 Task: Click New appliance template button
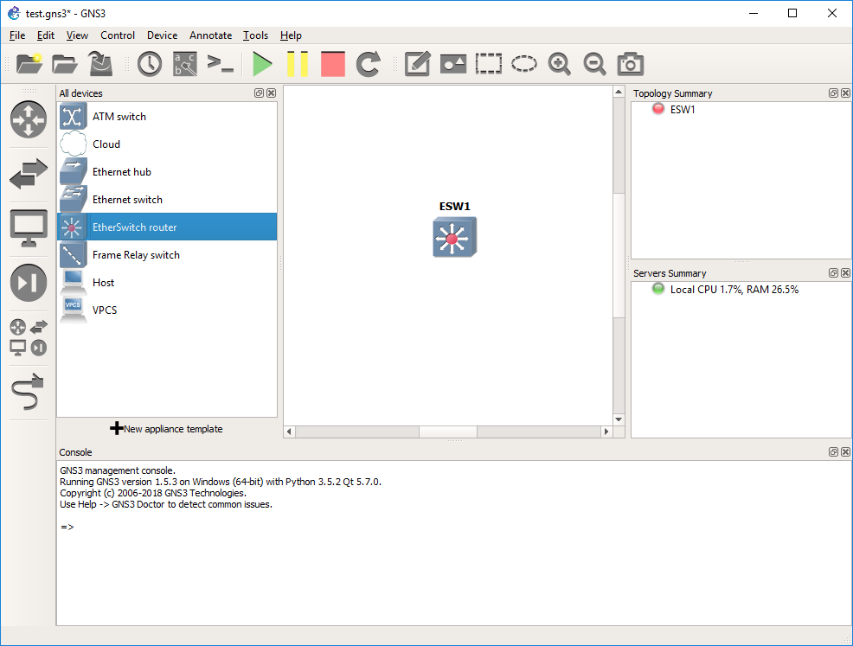click(x=166, y=428)
